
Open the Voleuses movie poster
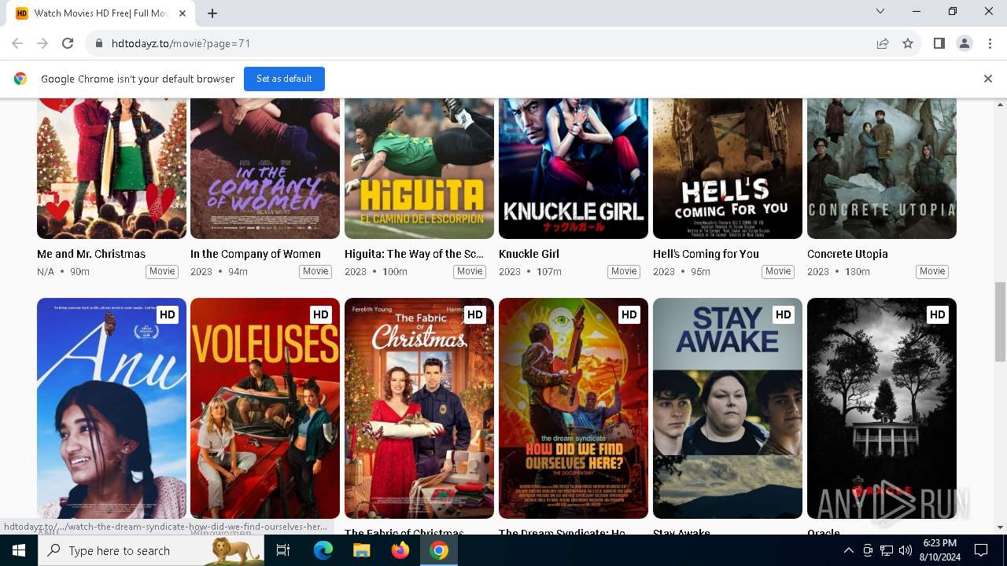(x=265, y=408)
